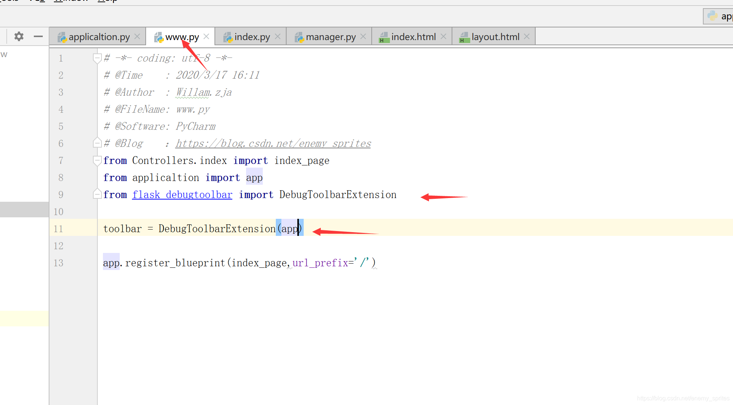
Task: Click the settings gear icon
Action: coord(19,36)
